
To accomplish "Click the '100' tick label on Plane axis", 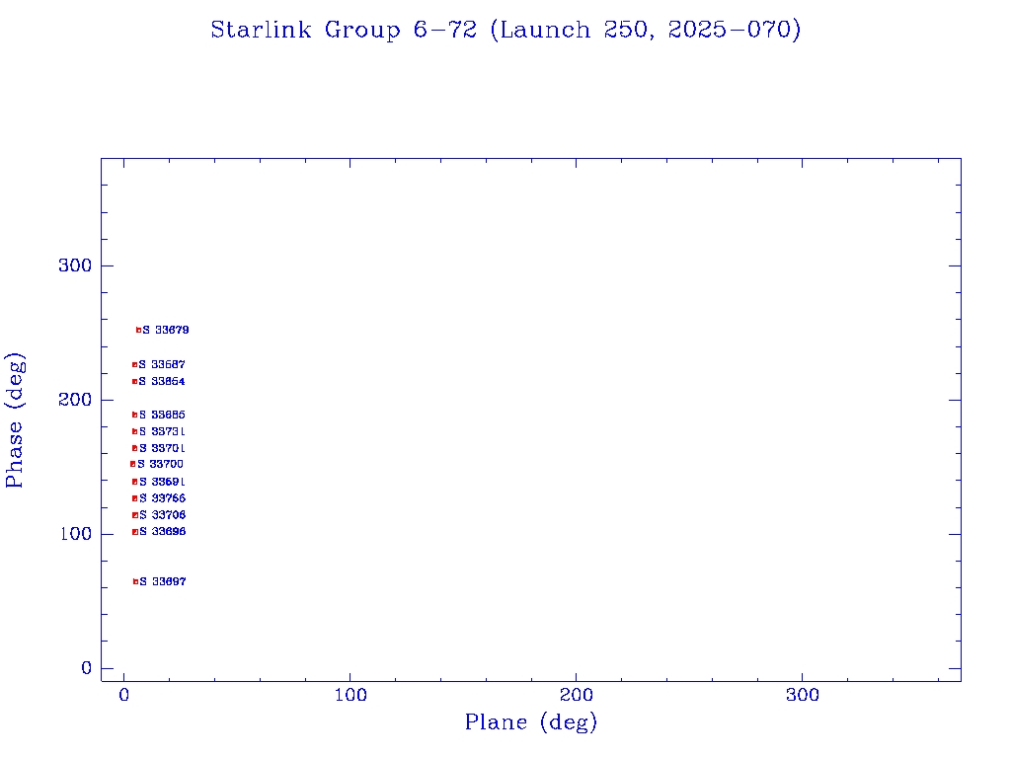I will tap(350, 696).
